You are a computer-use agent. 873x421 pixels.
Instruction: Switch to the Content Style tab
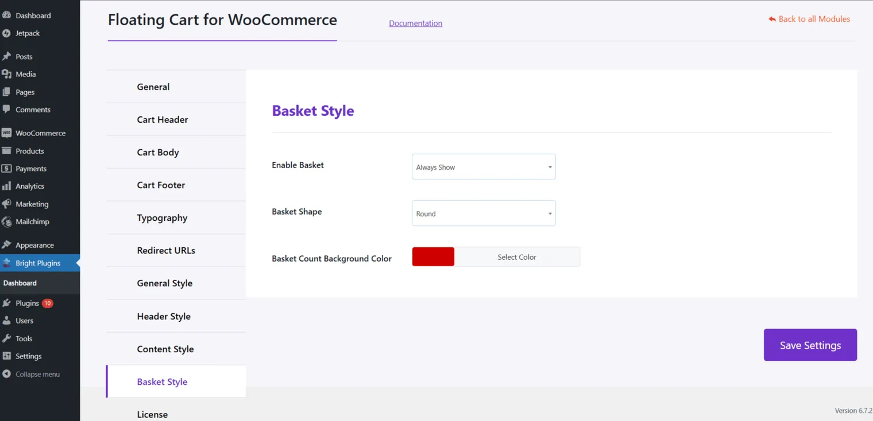(176, 349)
